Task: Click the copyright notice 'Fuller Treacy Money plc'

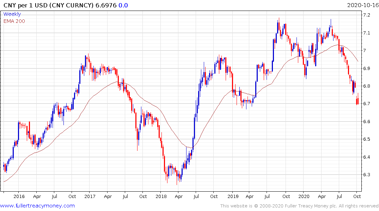Action: click(311, 206)
